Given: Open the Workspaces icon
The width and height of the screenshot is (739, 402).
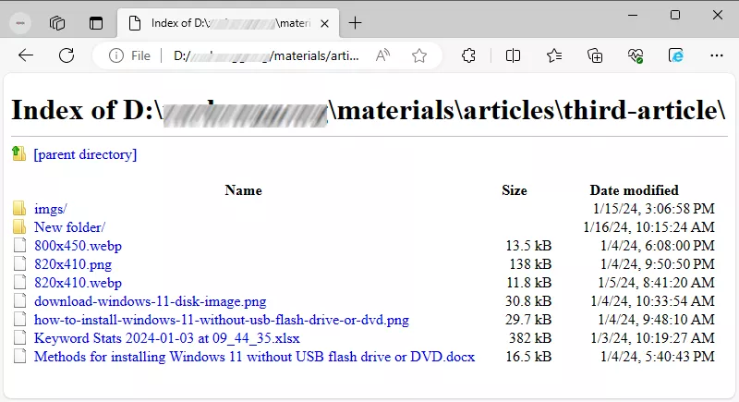Looking at the screenshot, I should point(57,23).
